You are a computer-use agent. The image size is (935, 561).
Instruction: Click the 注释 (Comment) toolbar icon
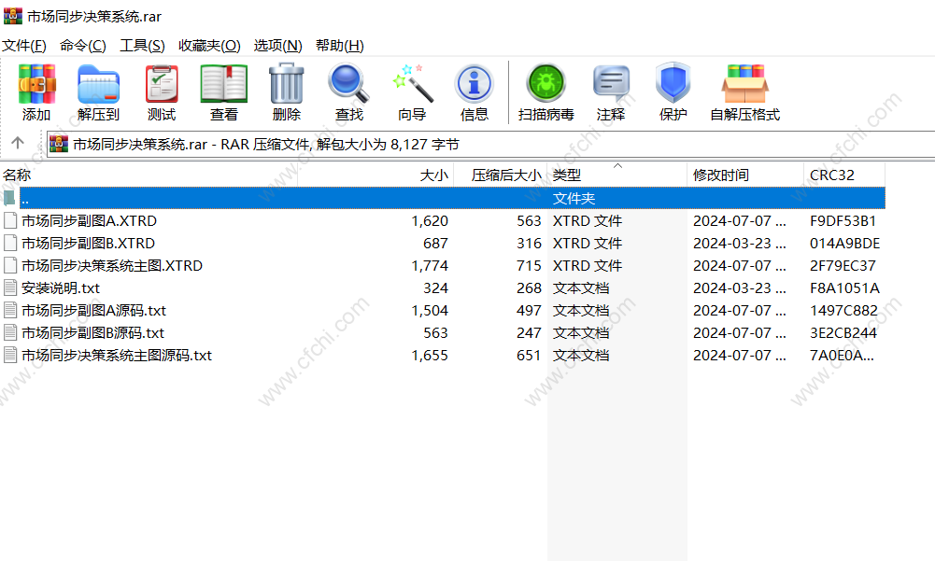coord(611,84)
